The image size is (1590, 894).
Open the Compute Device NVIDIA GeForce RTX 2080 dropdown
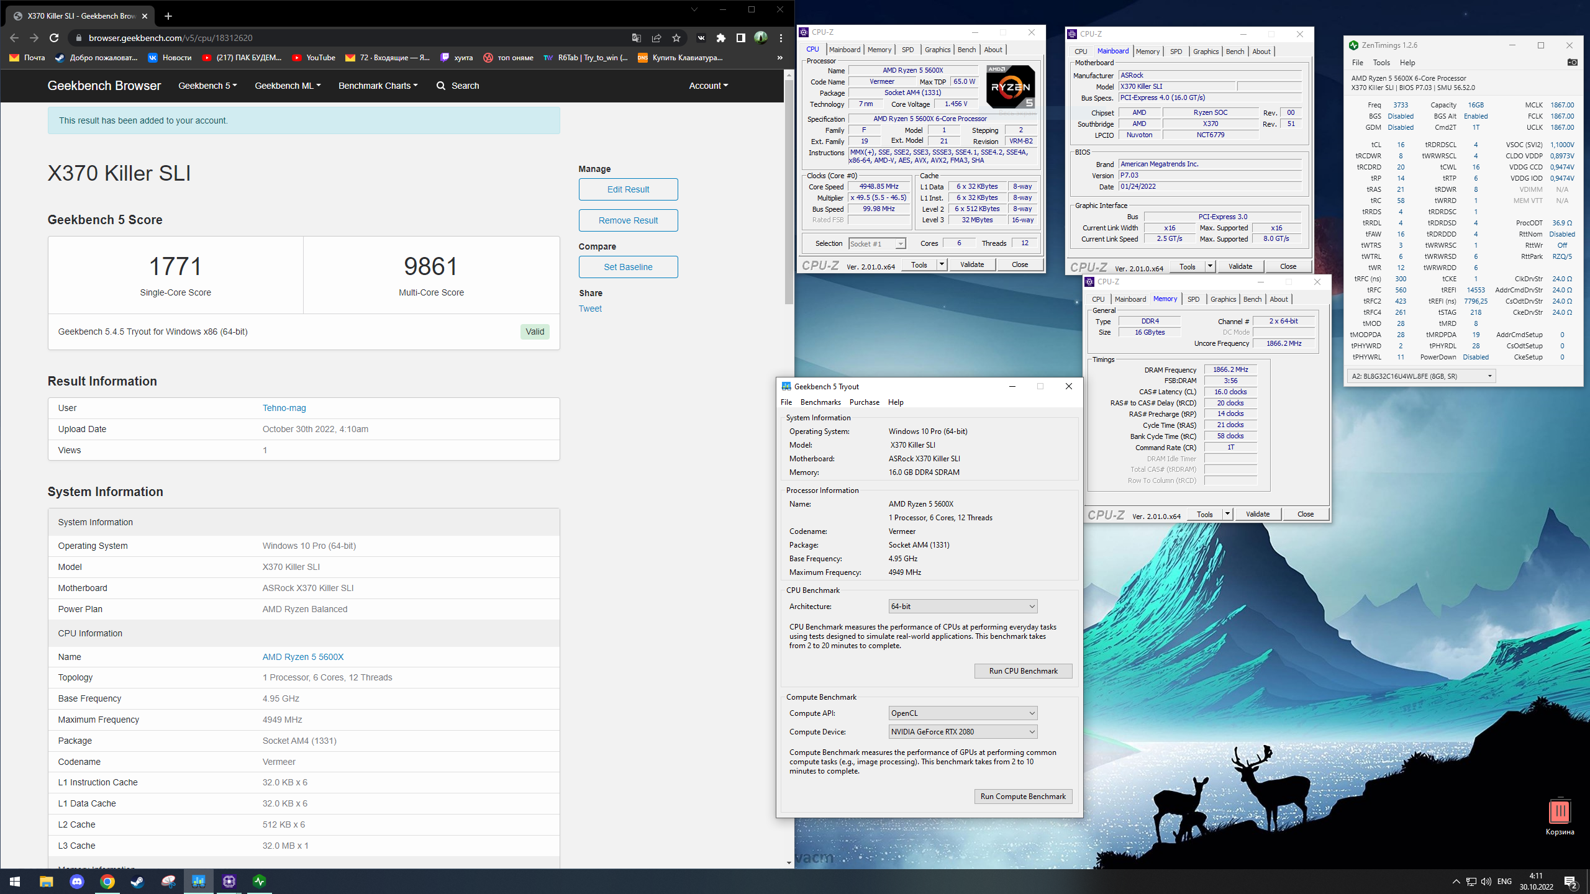coord(963,732)
